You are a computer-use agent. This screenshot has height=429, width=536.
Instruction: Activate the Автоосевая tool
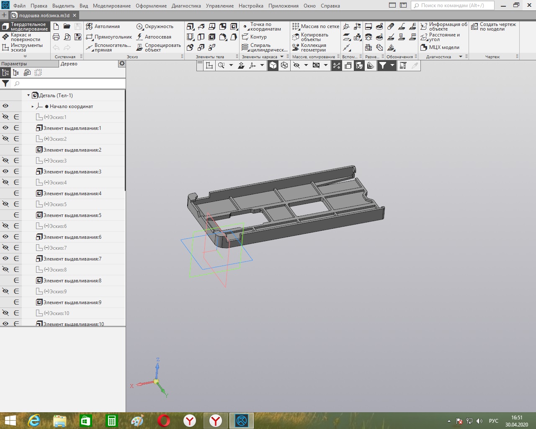tap(154, 37)
